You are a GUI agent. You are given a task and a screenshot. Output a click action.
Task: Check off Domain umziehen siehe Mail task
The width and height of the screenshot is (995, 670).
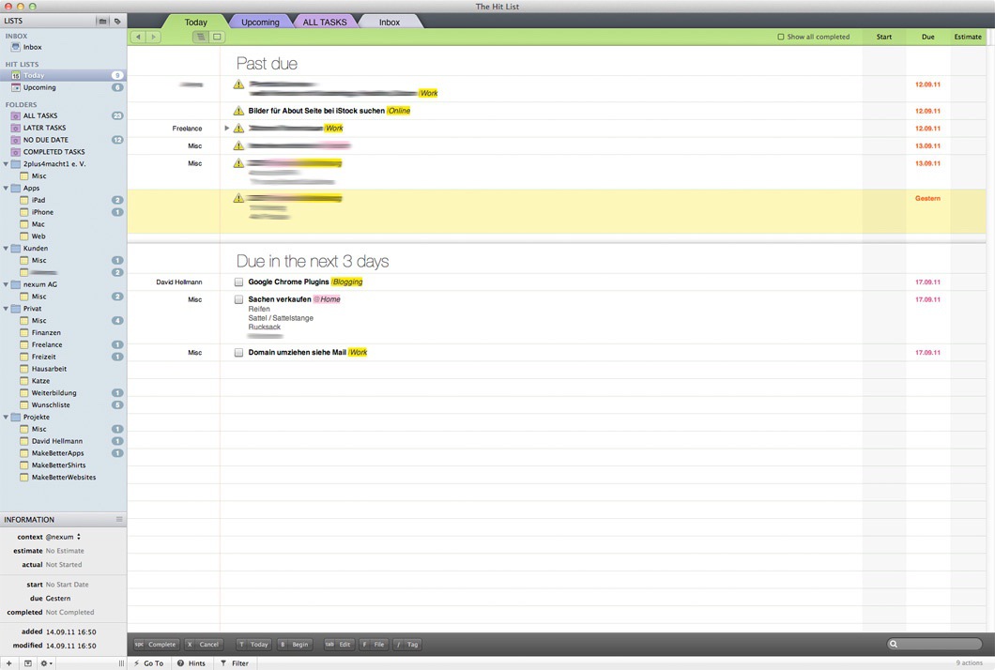pos(238,352)
